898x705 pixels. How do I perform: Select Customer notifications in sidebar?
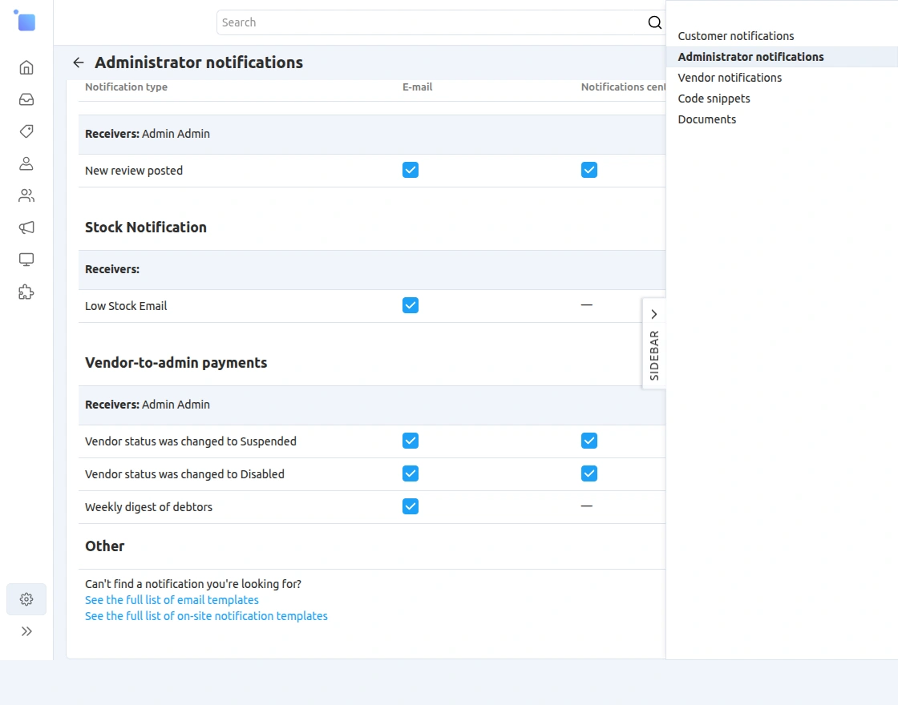(x=735, y=36)
